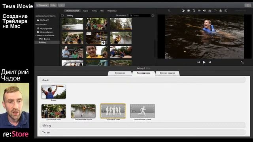Image resolution: width=253 pixels, height=142 pixels.
Task: Select the woman in yellow life vest clip
Action: pyautogui.click(x=121, y=38)
